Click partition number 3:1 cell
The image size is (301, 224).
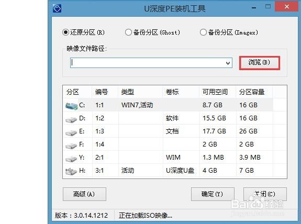point(99,171)
